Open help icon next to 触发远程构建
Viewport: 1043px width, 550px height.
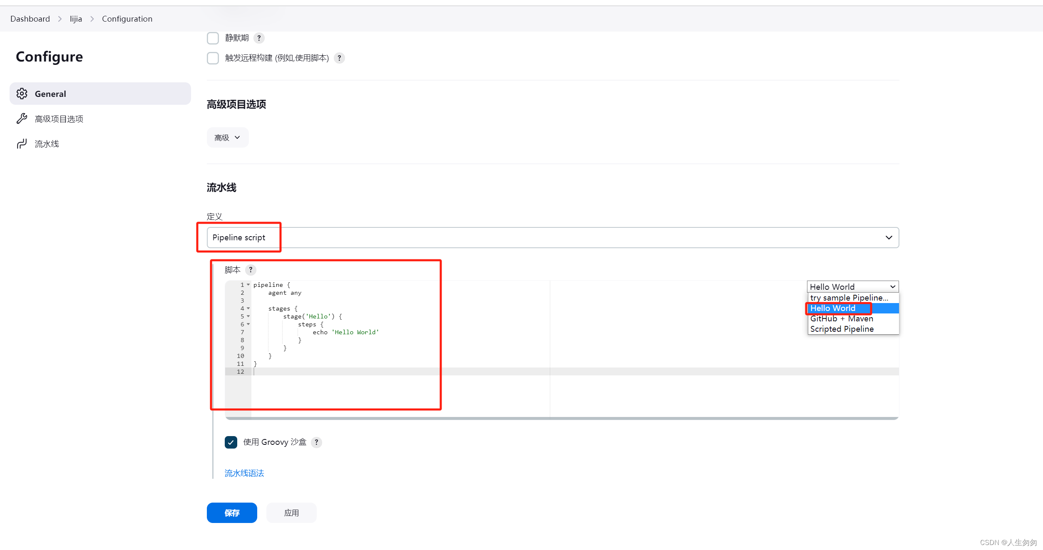(339, 58)
